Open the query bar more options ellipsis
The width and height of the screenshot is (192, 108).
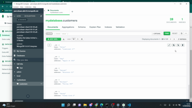click(186, 33)
